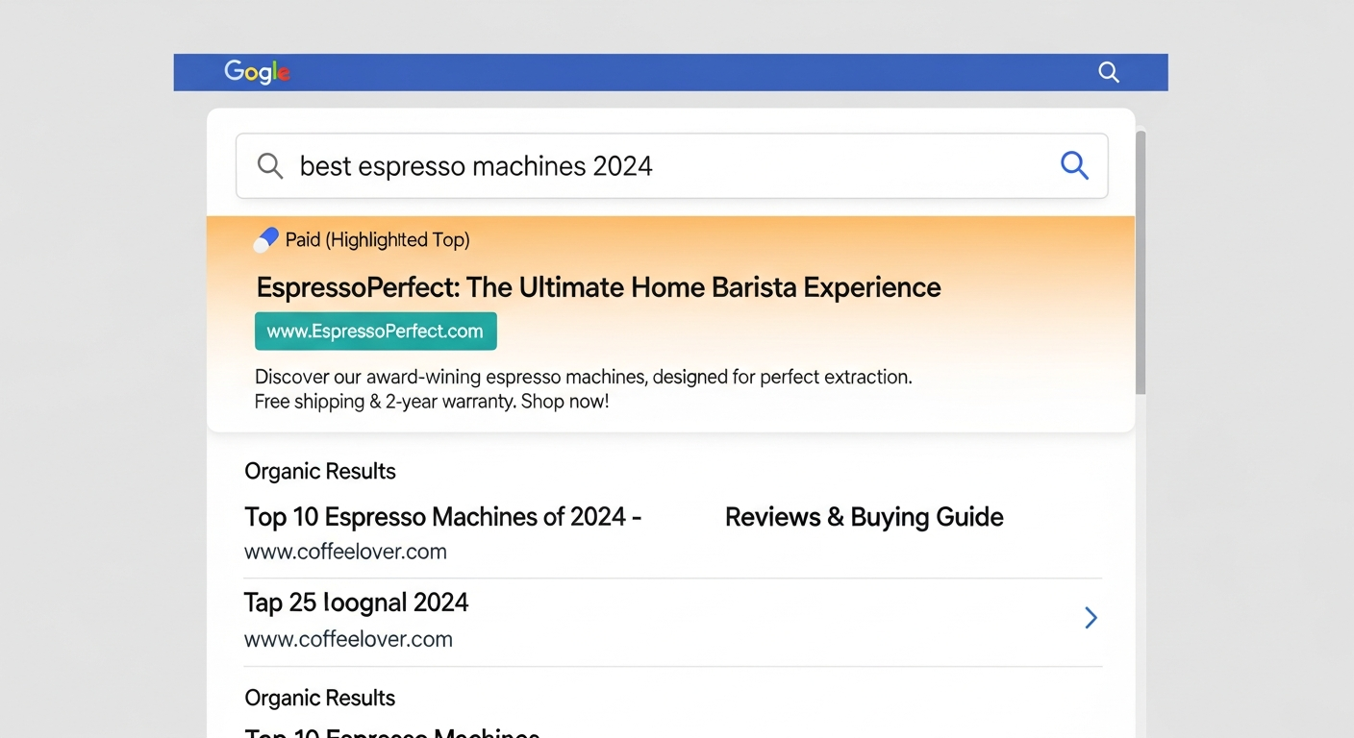Viewport: 1354px width, 738px height.
Task: Select the second Organic Results heading
Action: tap(320, 698)
